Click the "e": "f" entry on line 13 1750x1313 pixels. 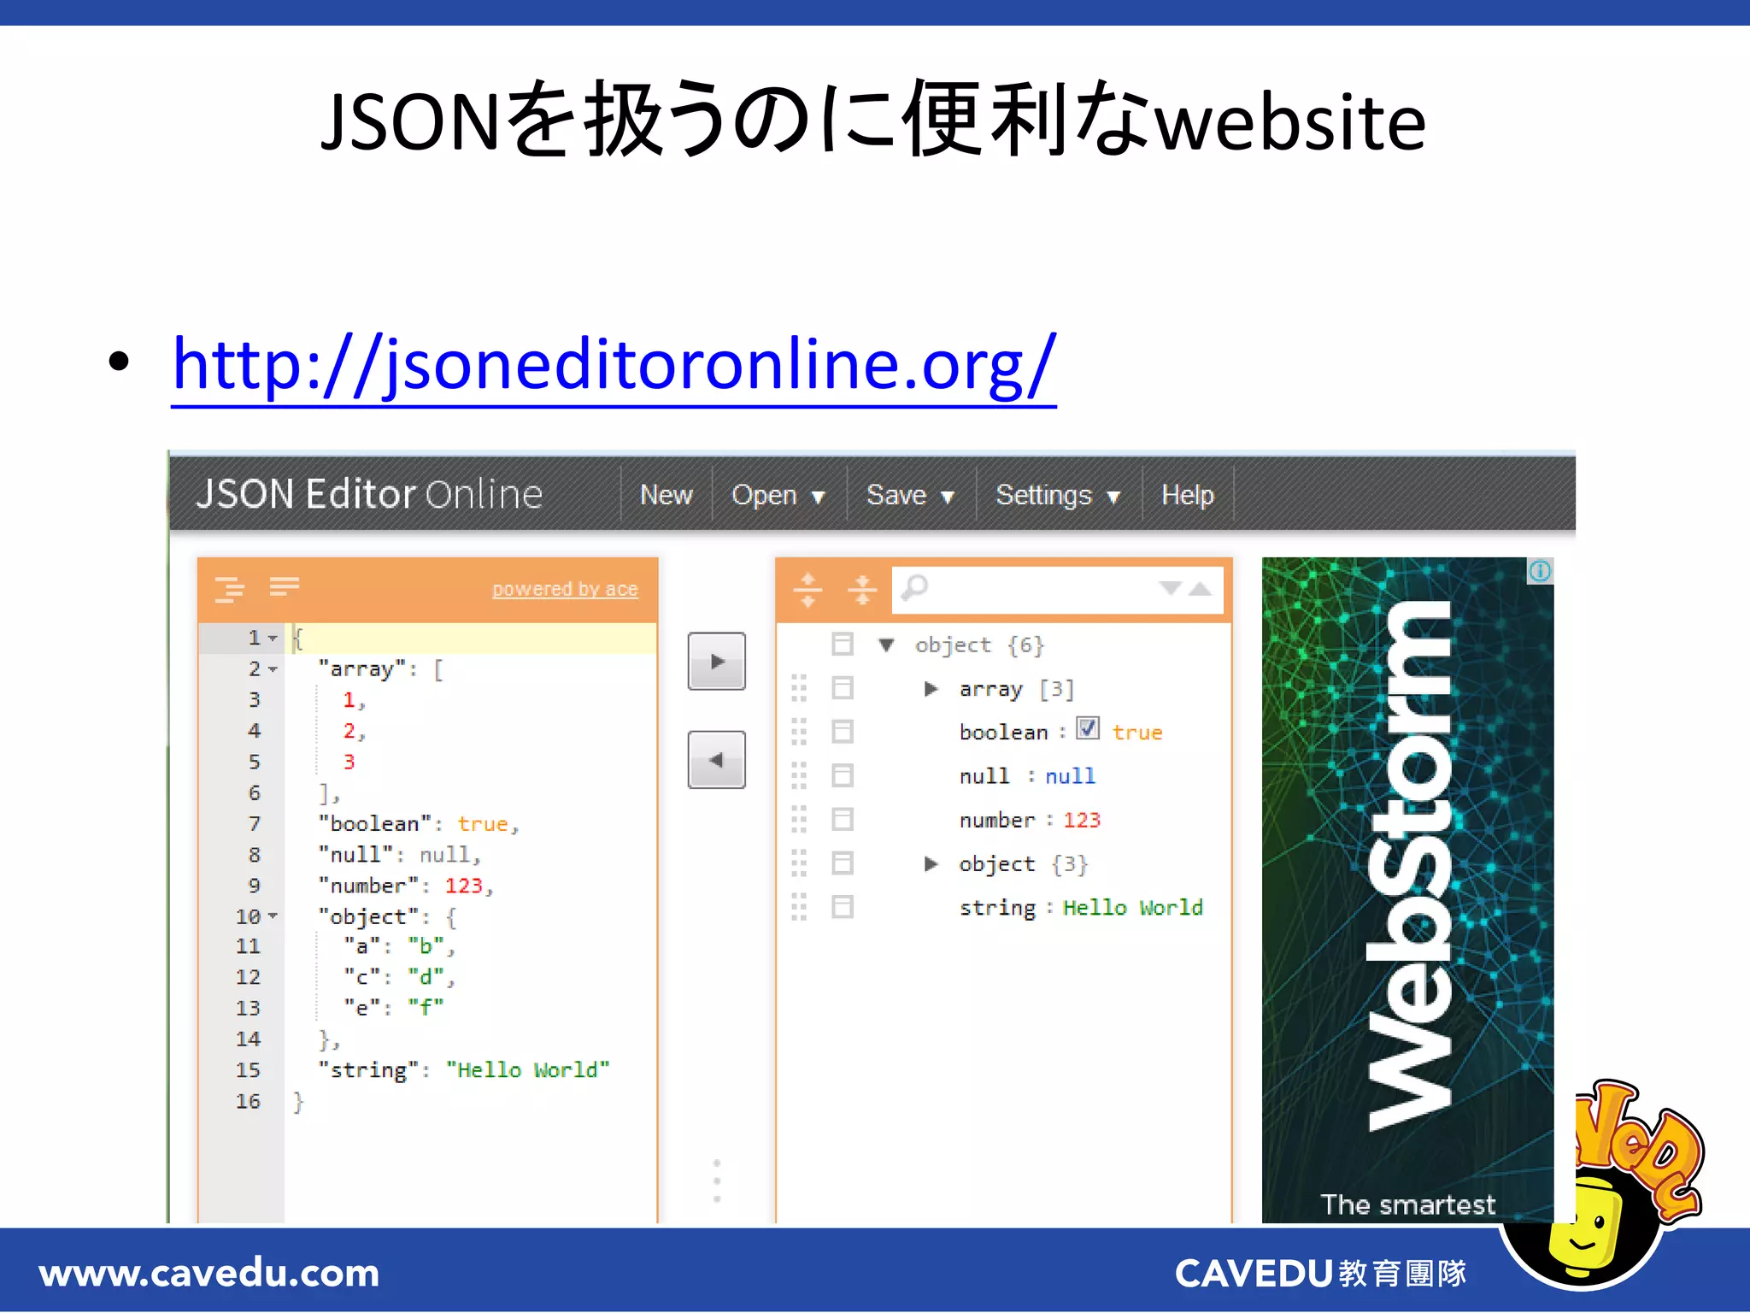tap(394, 1008)
